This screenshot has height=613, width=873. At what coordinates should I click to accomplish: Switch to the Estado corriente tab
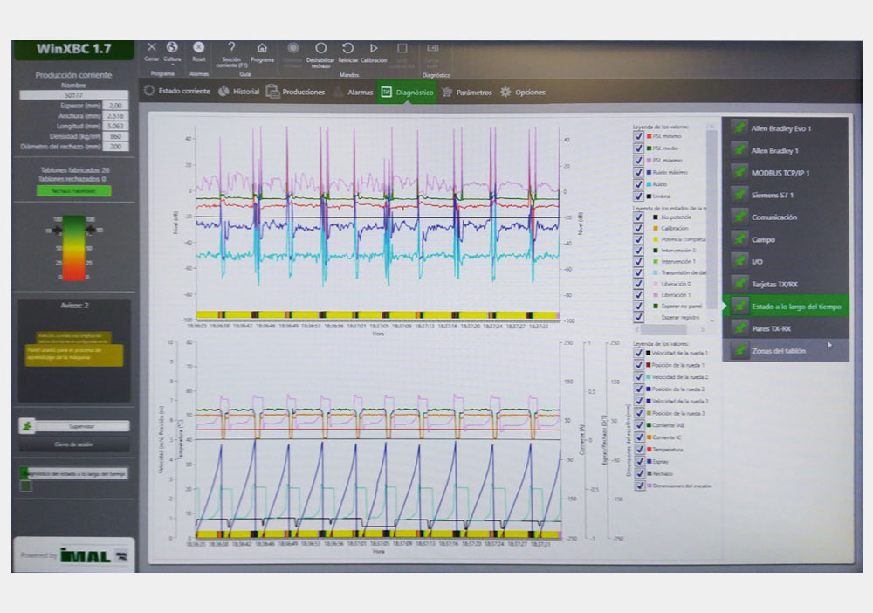click(177, 91)
